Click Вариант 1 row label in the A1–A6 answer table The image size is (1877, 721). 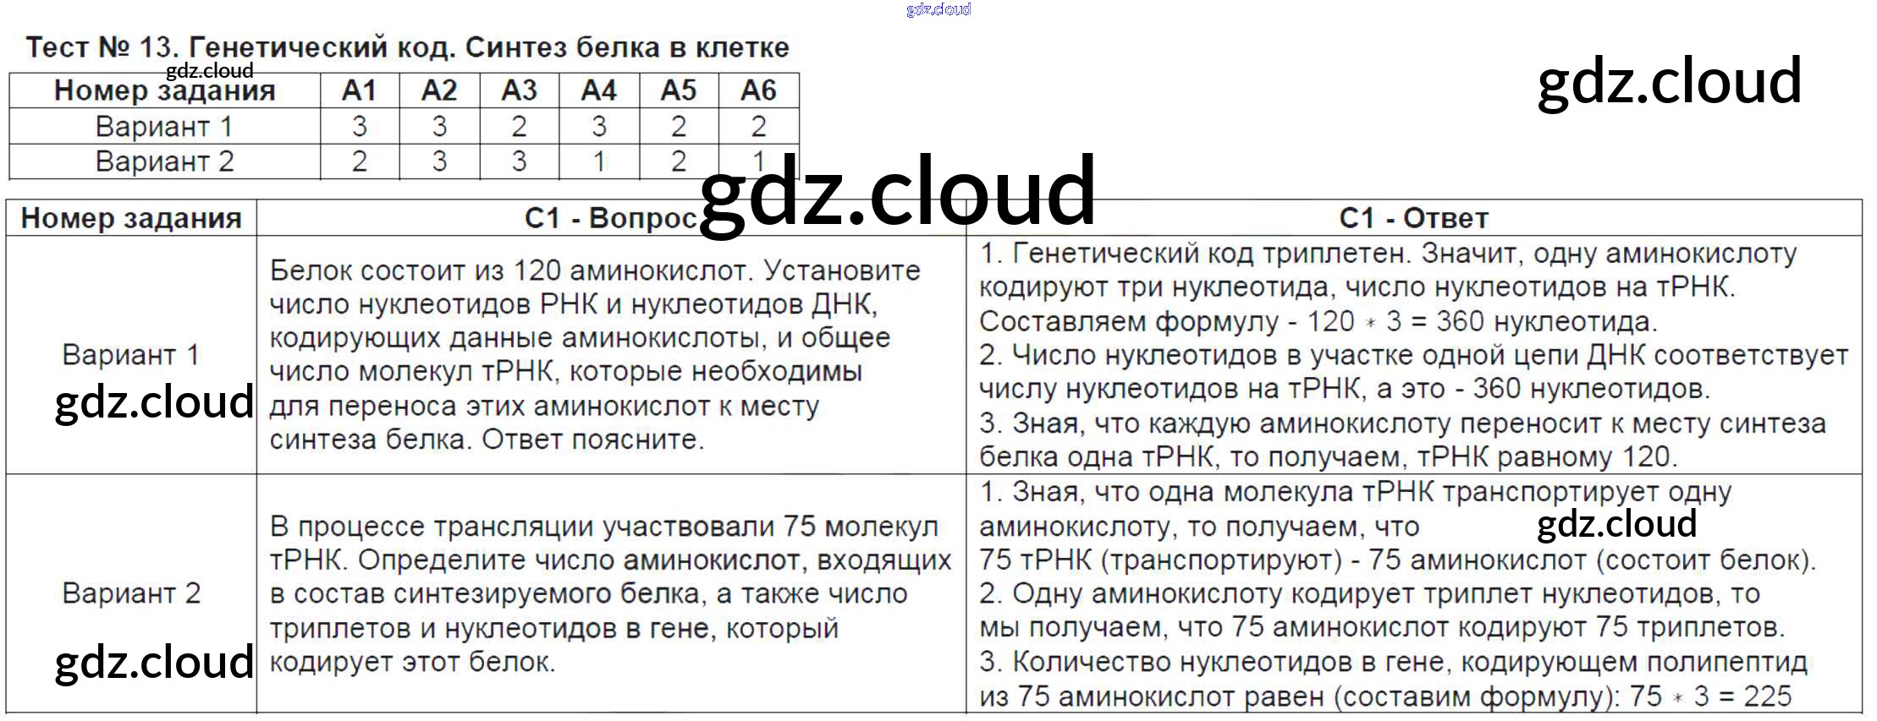coord(164,127)
